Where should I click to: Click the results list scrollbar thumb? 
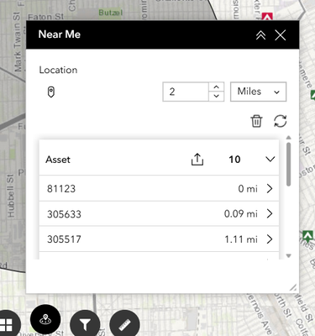(289, 164)
